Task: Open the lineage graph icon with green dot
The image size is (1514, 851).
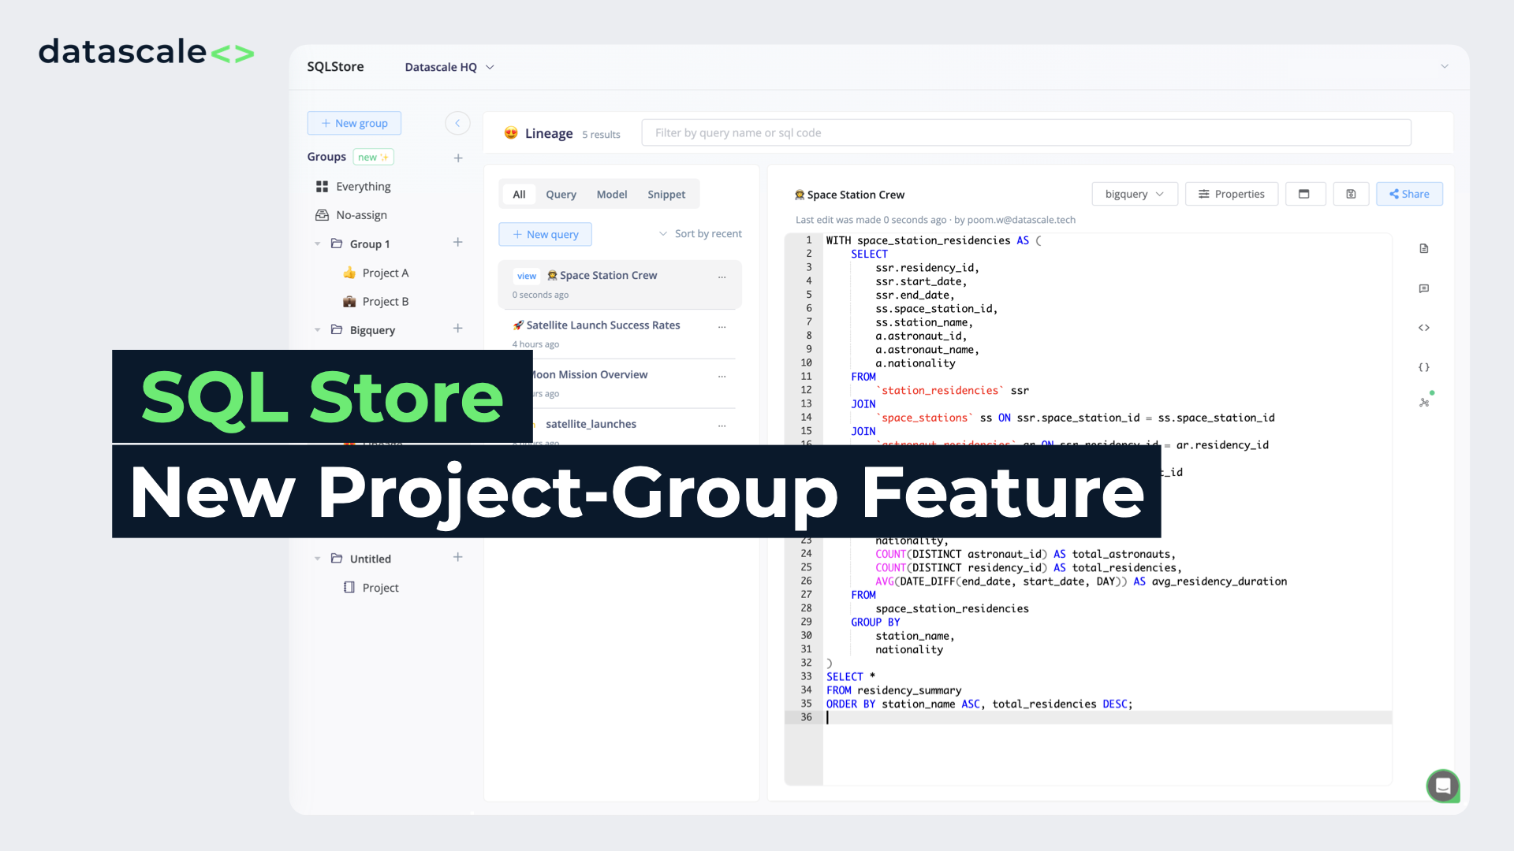Action: [1425, 402]
